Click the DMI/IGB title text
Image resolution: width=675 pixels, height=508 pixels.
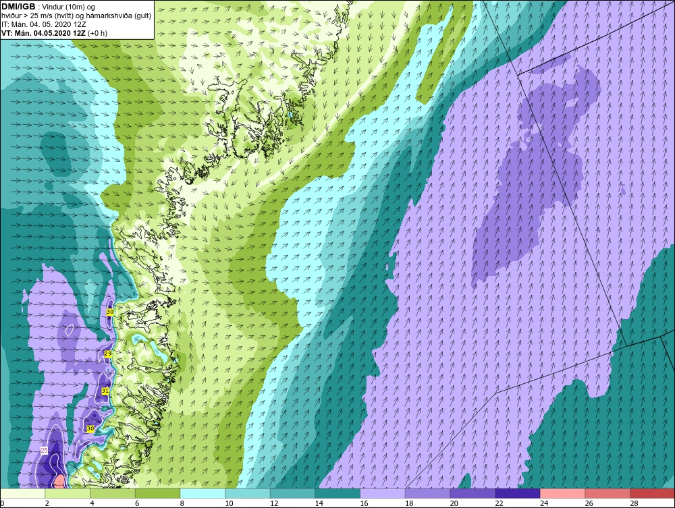[18, 7]
